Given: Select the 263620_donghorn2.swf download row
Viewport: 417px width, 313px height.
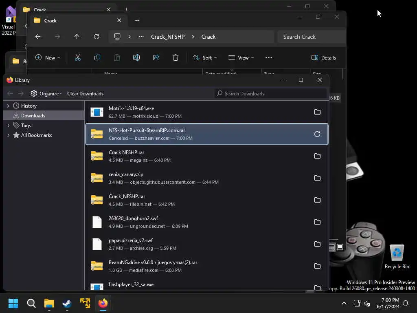Looking at the screenshot, I should (206, 222).
